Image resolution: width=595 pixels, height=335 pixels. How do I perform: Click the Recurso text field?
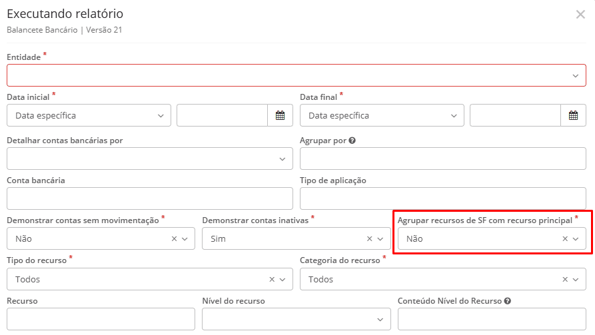tap(101, 319)
